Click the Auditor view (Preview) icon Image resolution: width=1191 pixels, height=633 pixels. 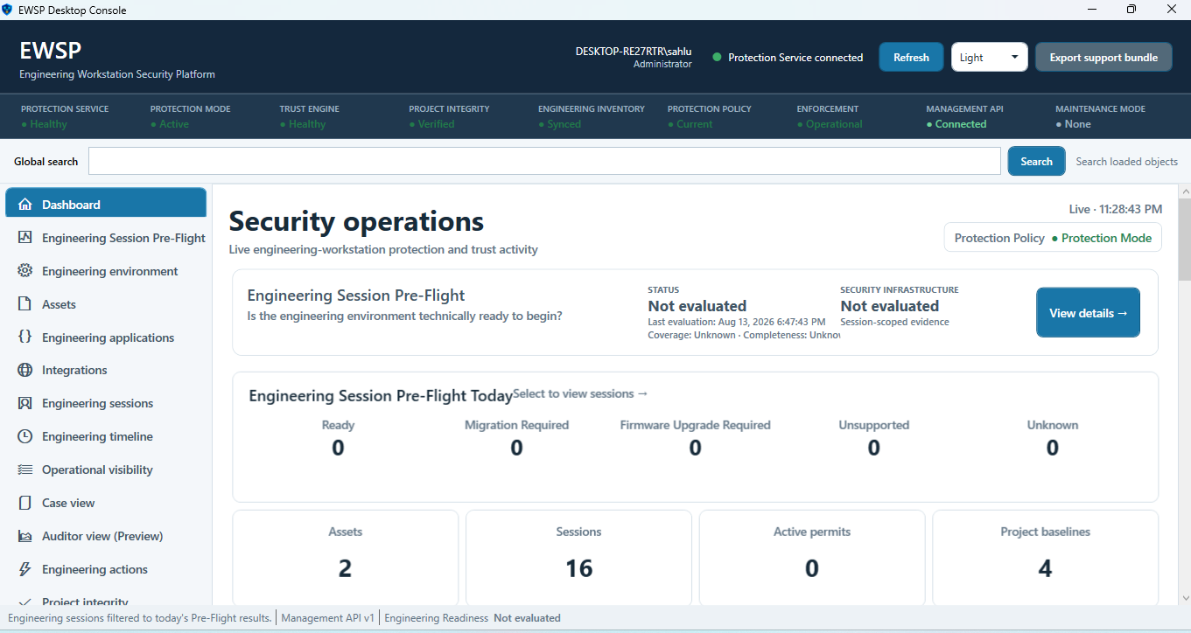[25, 536]
